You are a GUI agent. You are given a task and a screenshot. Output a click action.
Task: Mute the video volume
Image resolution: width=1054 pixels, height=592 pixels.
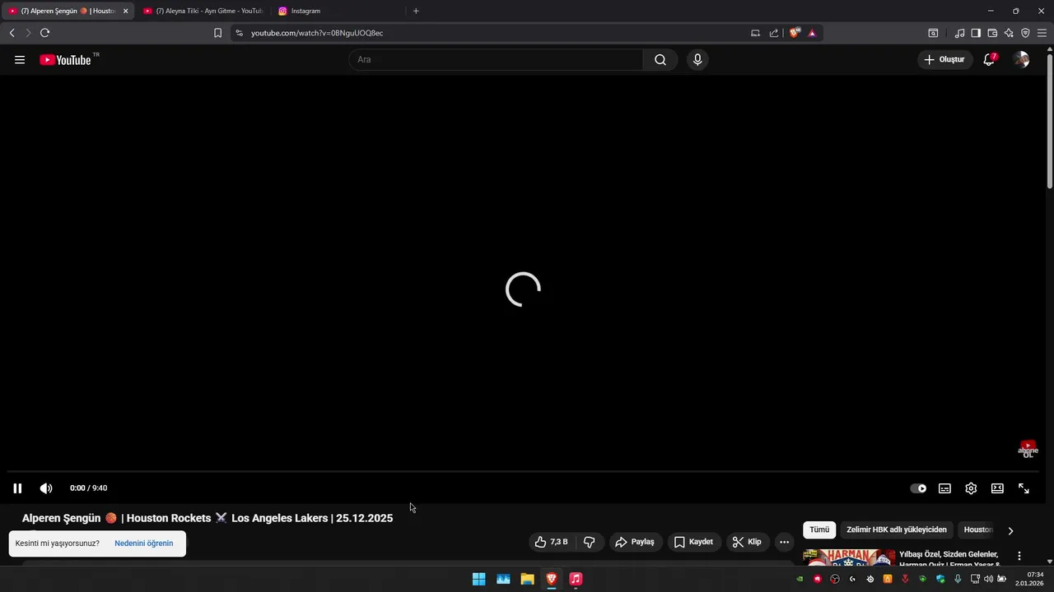(x=46, y=488)
